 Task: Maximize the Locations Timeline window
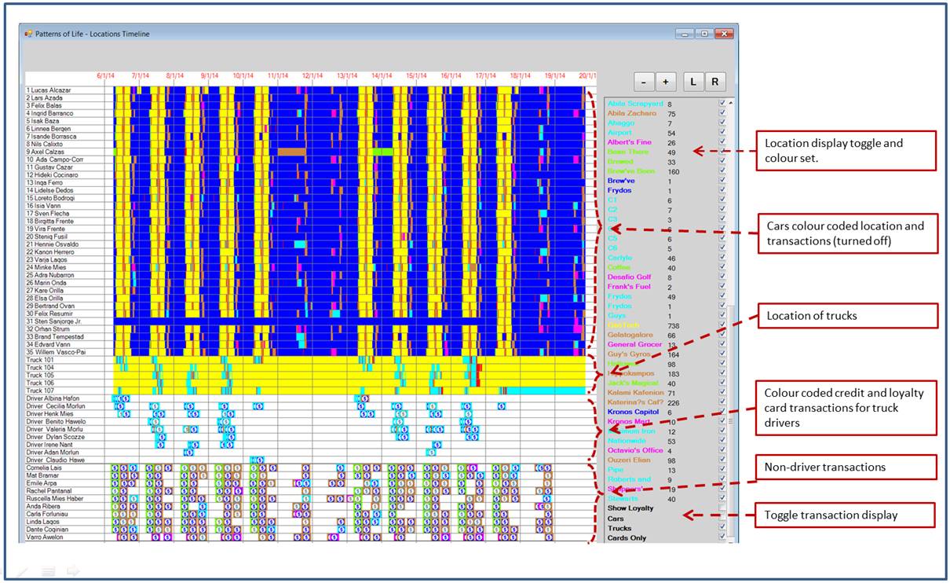pyautogui.click(x=704, y=34)
